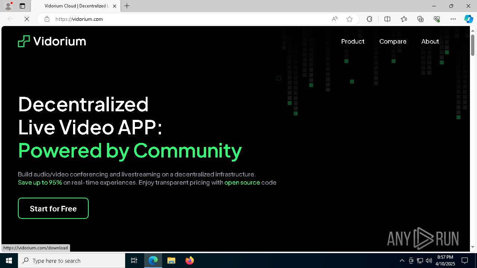Click the Vidorium logo icon
The height and width of the screenshot is (268, 477).
coord(23,41)
